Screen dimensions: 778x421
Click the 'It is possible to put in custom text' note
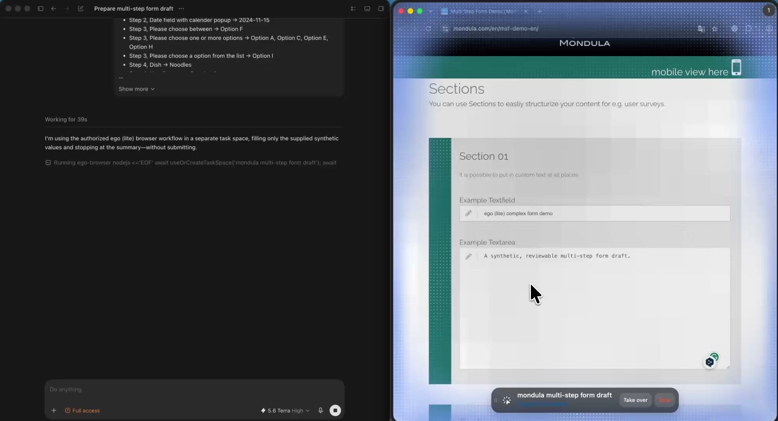click(x=518, y=175)
